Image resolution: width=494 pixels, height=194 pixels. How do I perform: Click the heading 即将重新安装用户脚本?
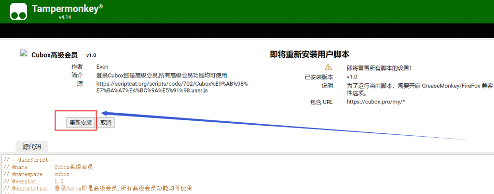(310, 54)
